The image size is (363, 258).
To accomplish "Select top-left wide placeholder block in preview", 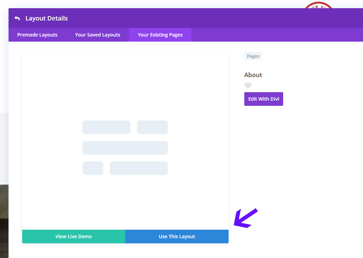I will tap(106, 127).
